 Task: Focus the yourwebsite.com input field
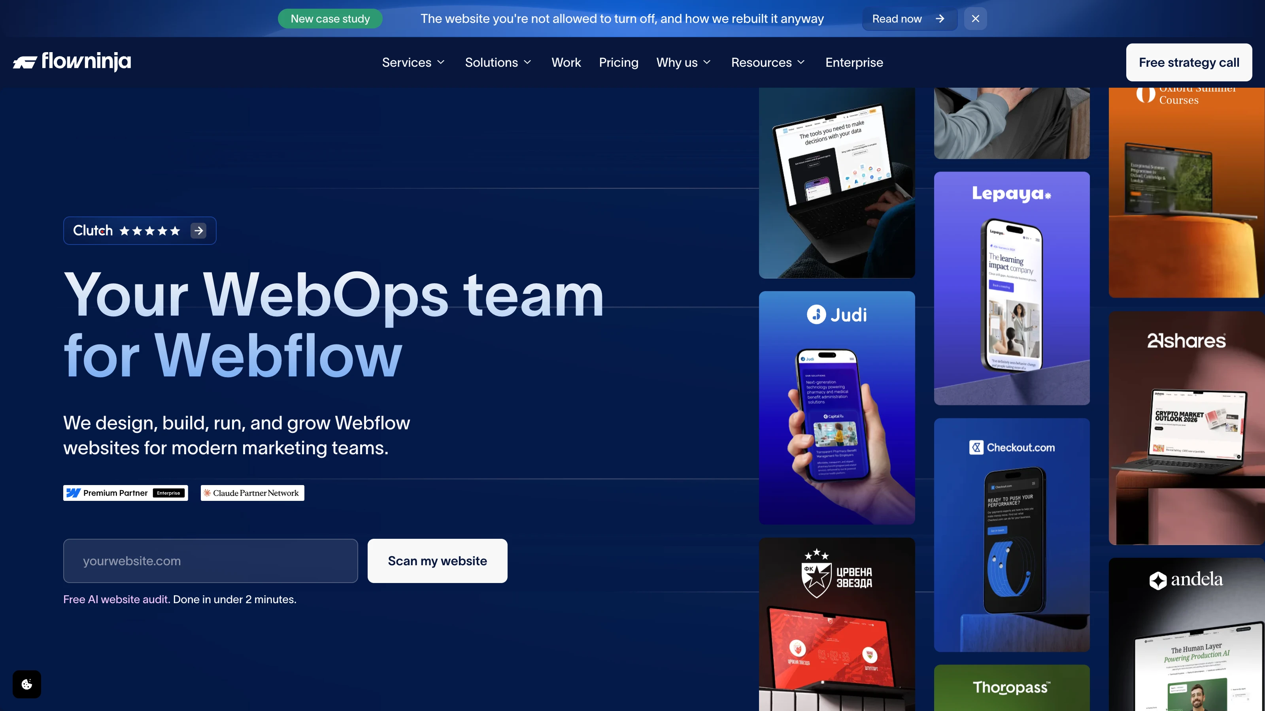point(211,561)
